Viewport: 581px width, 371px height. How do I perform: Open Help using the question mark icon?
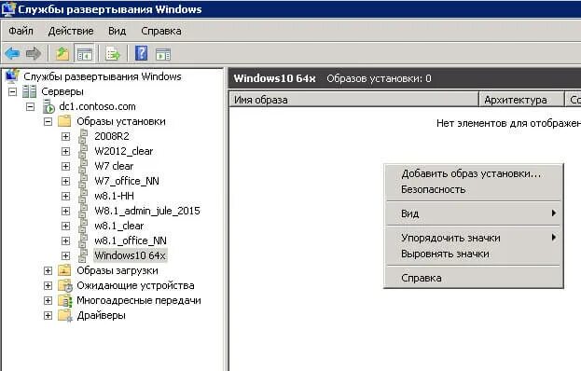click(141, 53)
